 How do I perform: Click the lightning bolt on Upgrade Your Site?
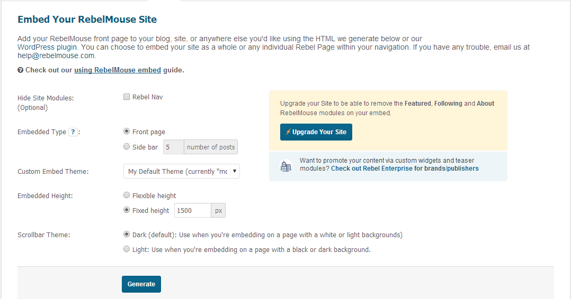[x=288, y=132]
